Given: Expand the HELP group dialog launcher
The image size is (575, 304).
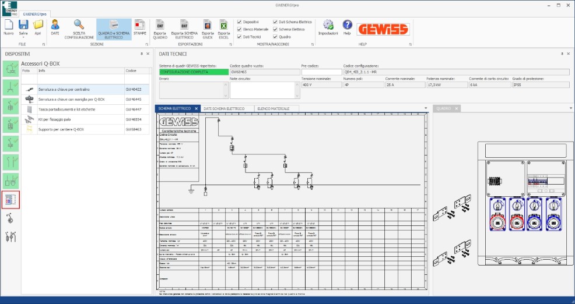Looking at the screenshot, I should tap(410, 44).
